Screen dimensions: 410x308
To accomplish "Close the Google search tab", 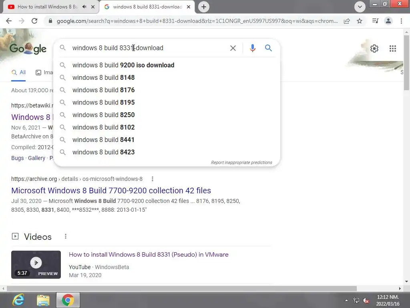I will coord(189,7).
